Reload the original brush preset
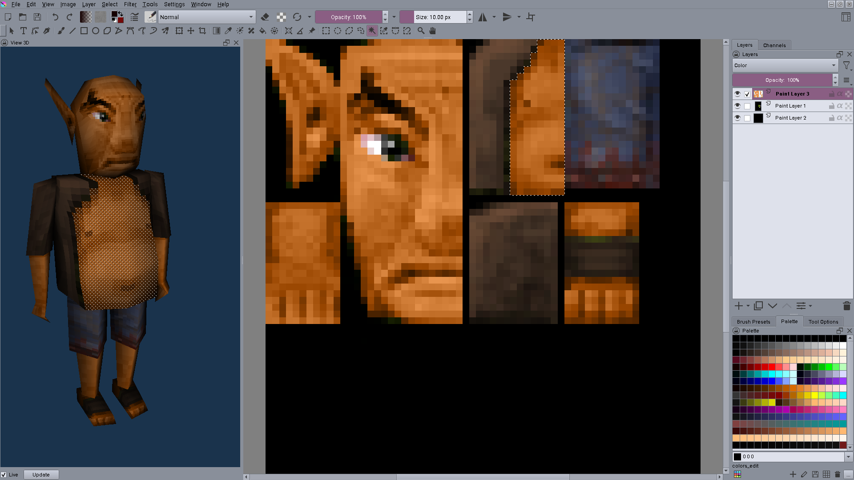The height and width of the screenshot is (480, 854). click(x=297, y=17)
